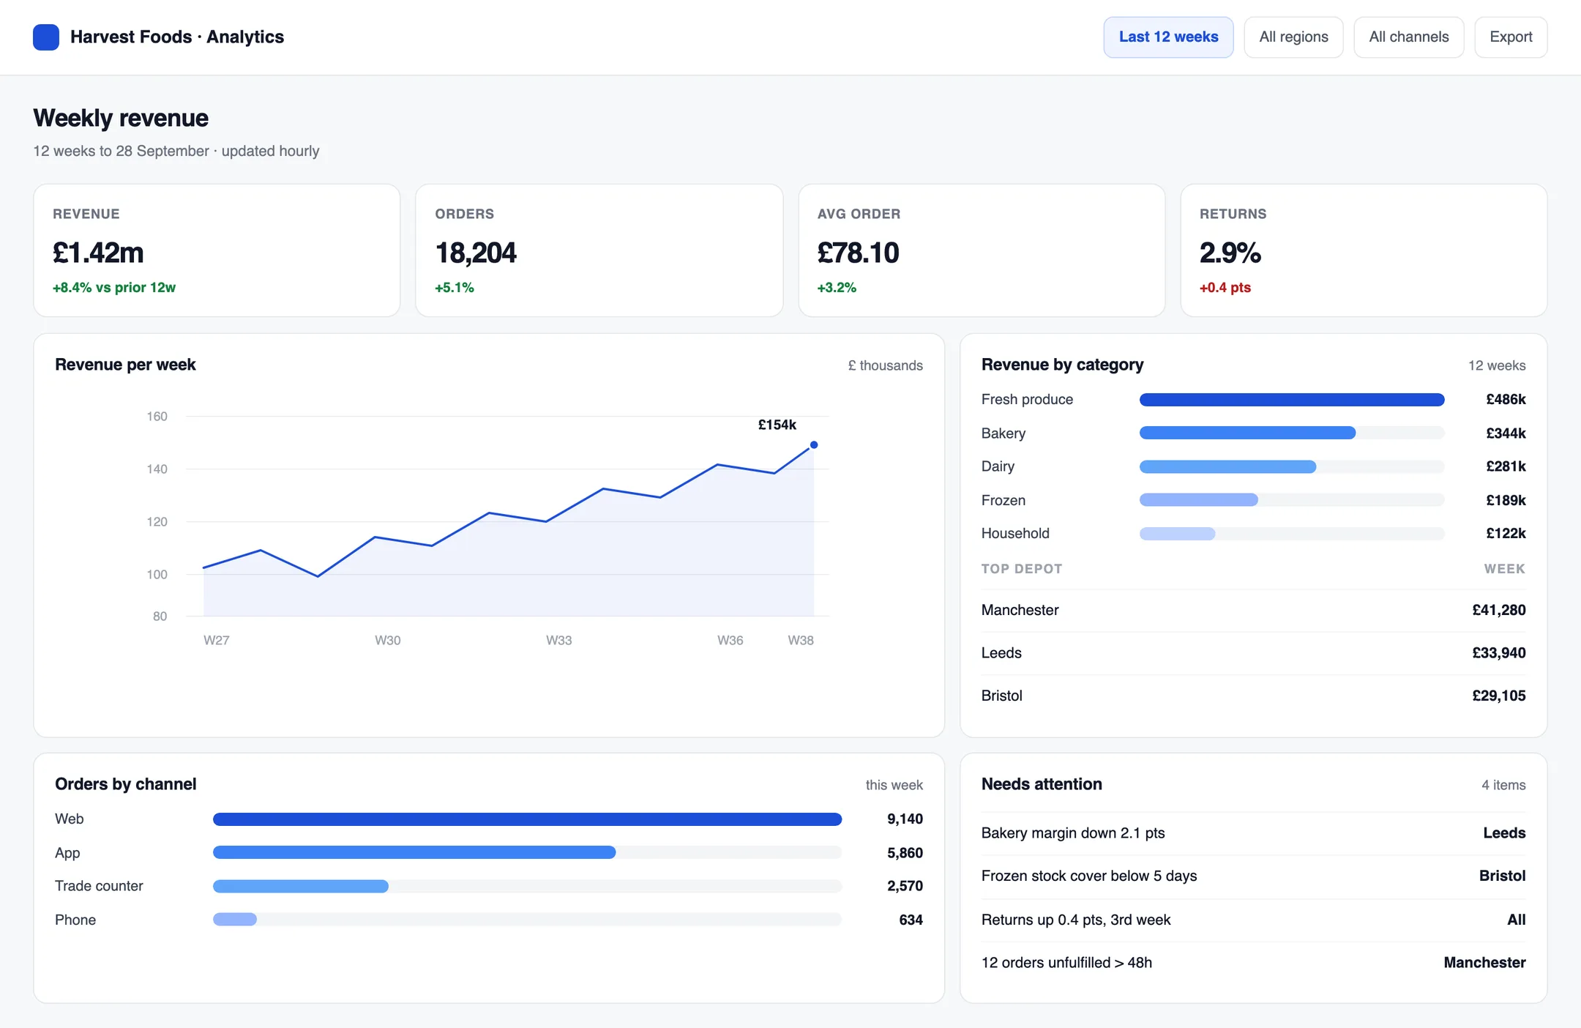This screenshot has width=1581, height=1028.
Task: Click the +0.4 pts returns change
Action: point(1225,288)
